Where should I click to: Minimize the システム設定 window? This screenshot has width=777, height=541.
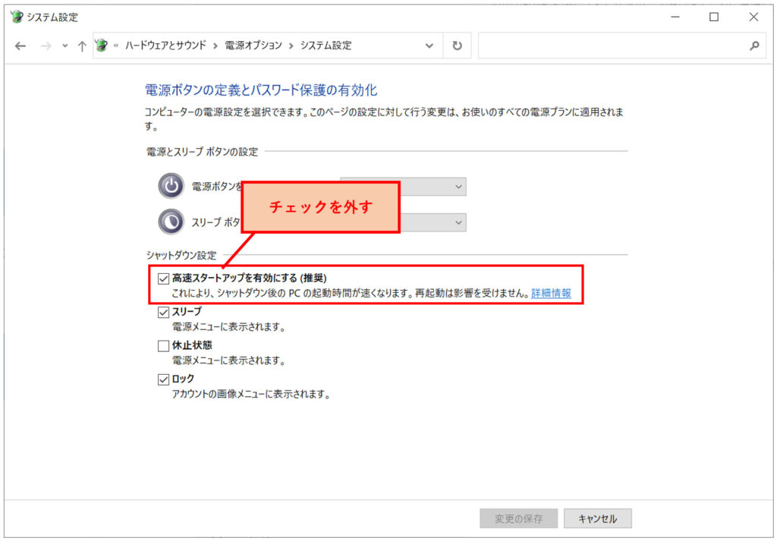tap(675, 17)
